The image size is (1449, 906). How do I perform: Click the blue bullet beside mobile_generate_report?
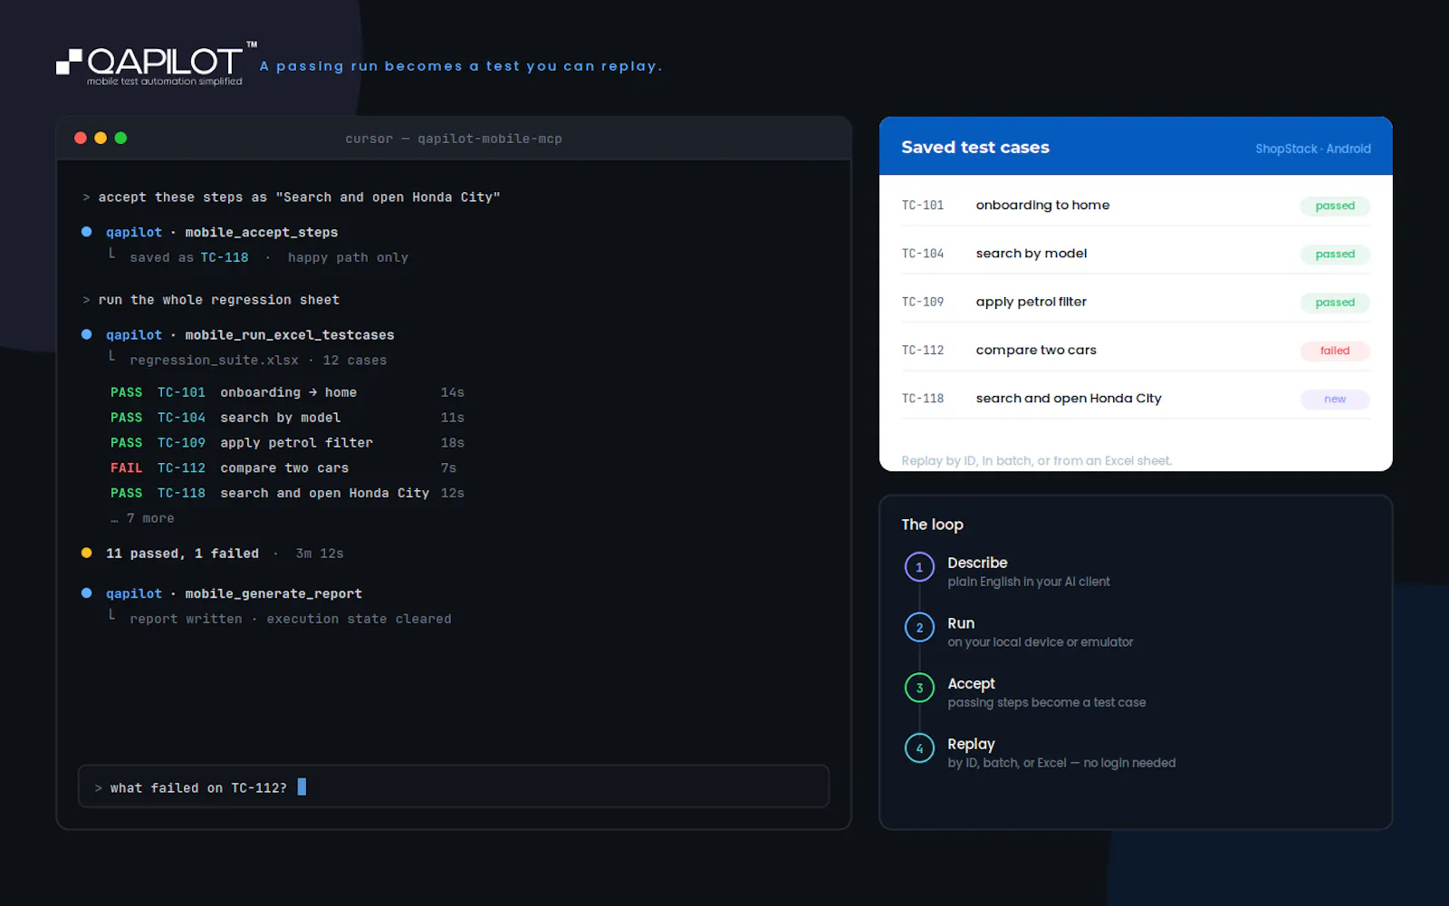coord(87,593)
